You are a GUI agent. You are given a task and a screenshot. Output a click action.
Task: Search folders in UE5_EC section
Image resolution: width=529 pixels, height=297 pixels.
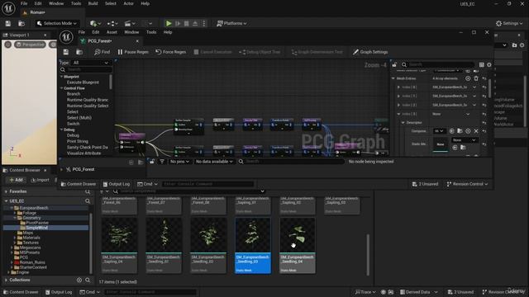88,201
